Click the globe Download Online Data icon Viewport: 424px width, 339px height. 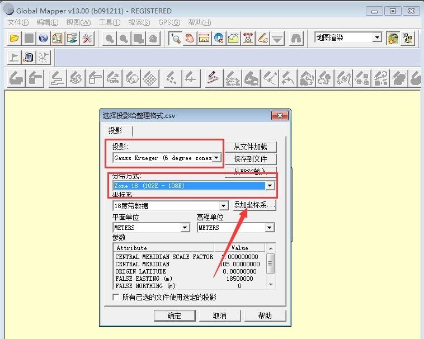point(43,38)
